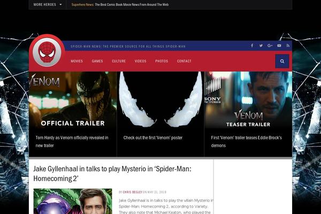Open the Movies menu
The height and width of the screenshot is (214, 321).
77,61
